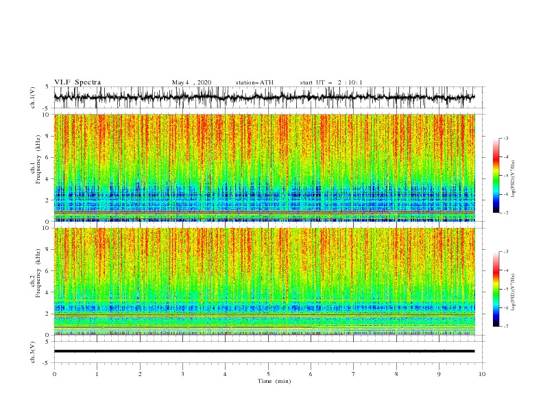
Task: Select the "ch.3(V)" axis label
Action: pos(33,353)
